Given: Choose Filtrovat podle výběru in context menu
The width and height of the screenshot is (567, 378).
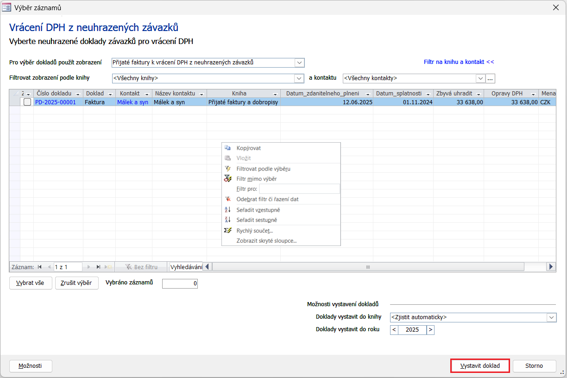Looking at the screenshot, I should click(x=281, y=169).
